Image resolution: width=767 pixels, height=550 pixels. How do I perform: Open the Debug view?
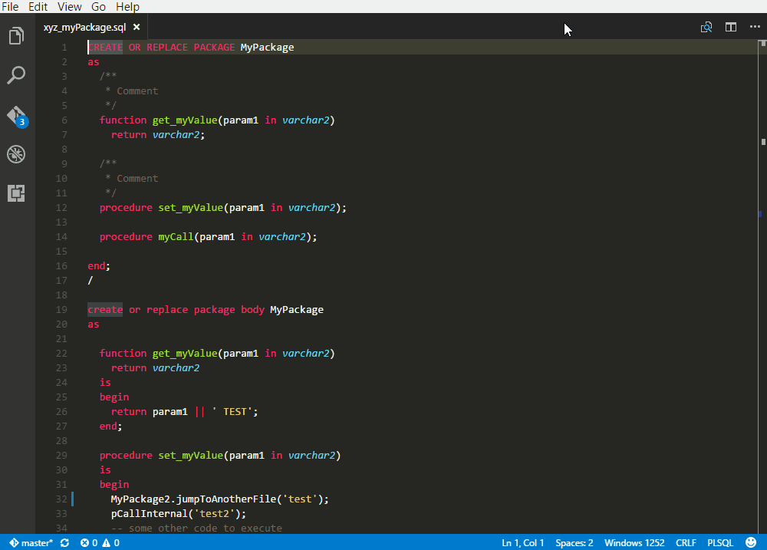tap(16, 154)
